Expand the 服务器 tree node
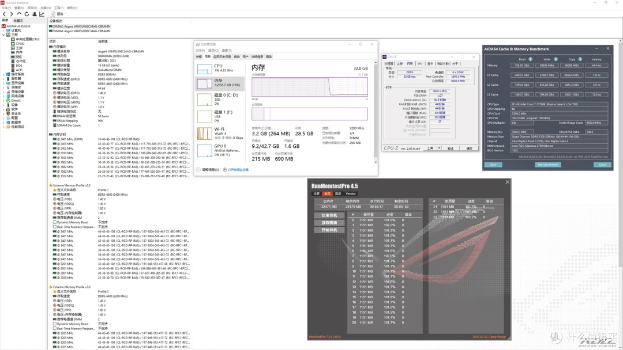This screenshot has width=623, height=350. (x=4, y=78)
